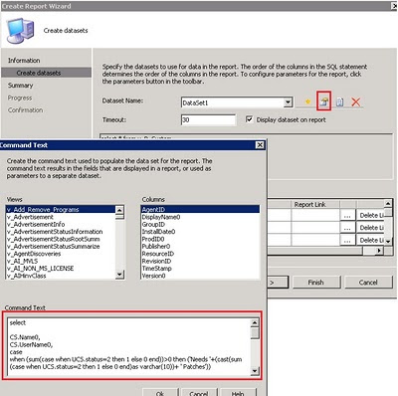Click wizard table horizontal scroll right arrow

click(x=379, y=251)
